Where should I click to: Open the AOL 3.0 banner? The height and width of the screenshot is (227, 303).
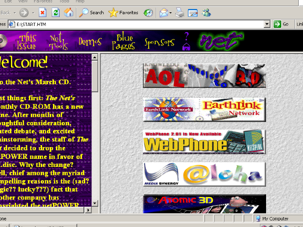(x=205, y=76)
